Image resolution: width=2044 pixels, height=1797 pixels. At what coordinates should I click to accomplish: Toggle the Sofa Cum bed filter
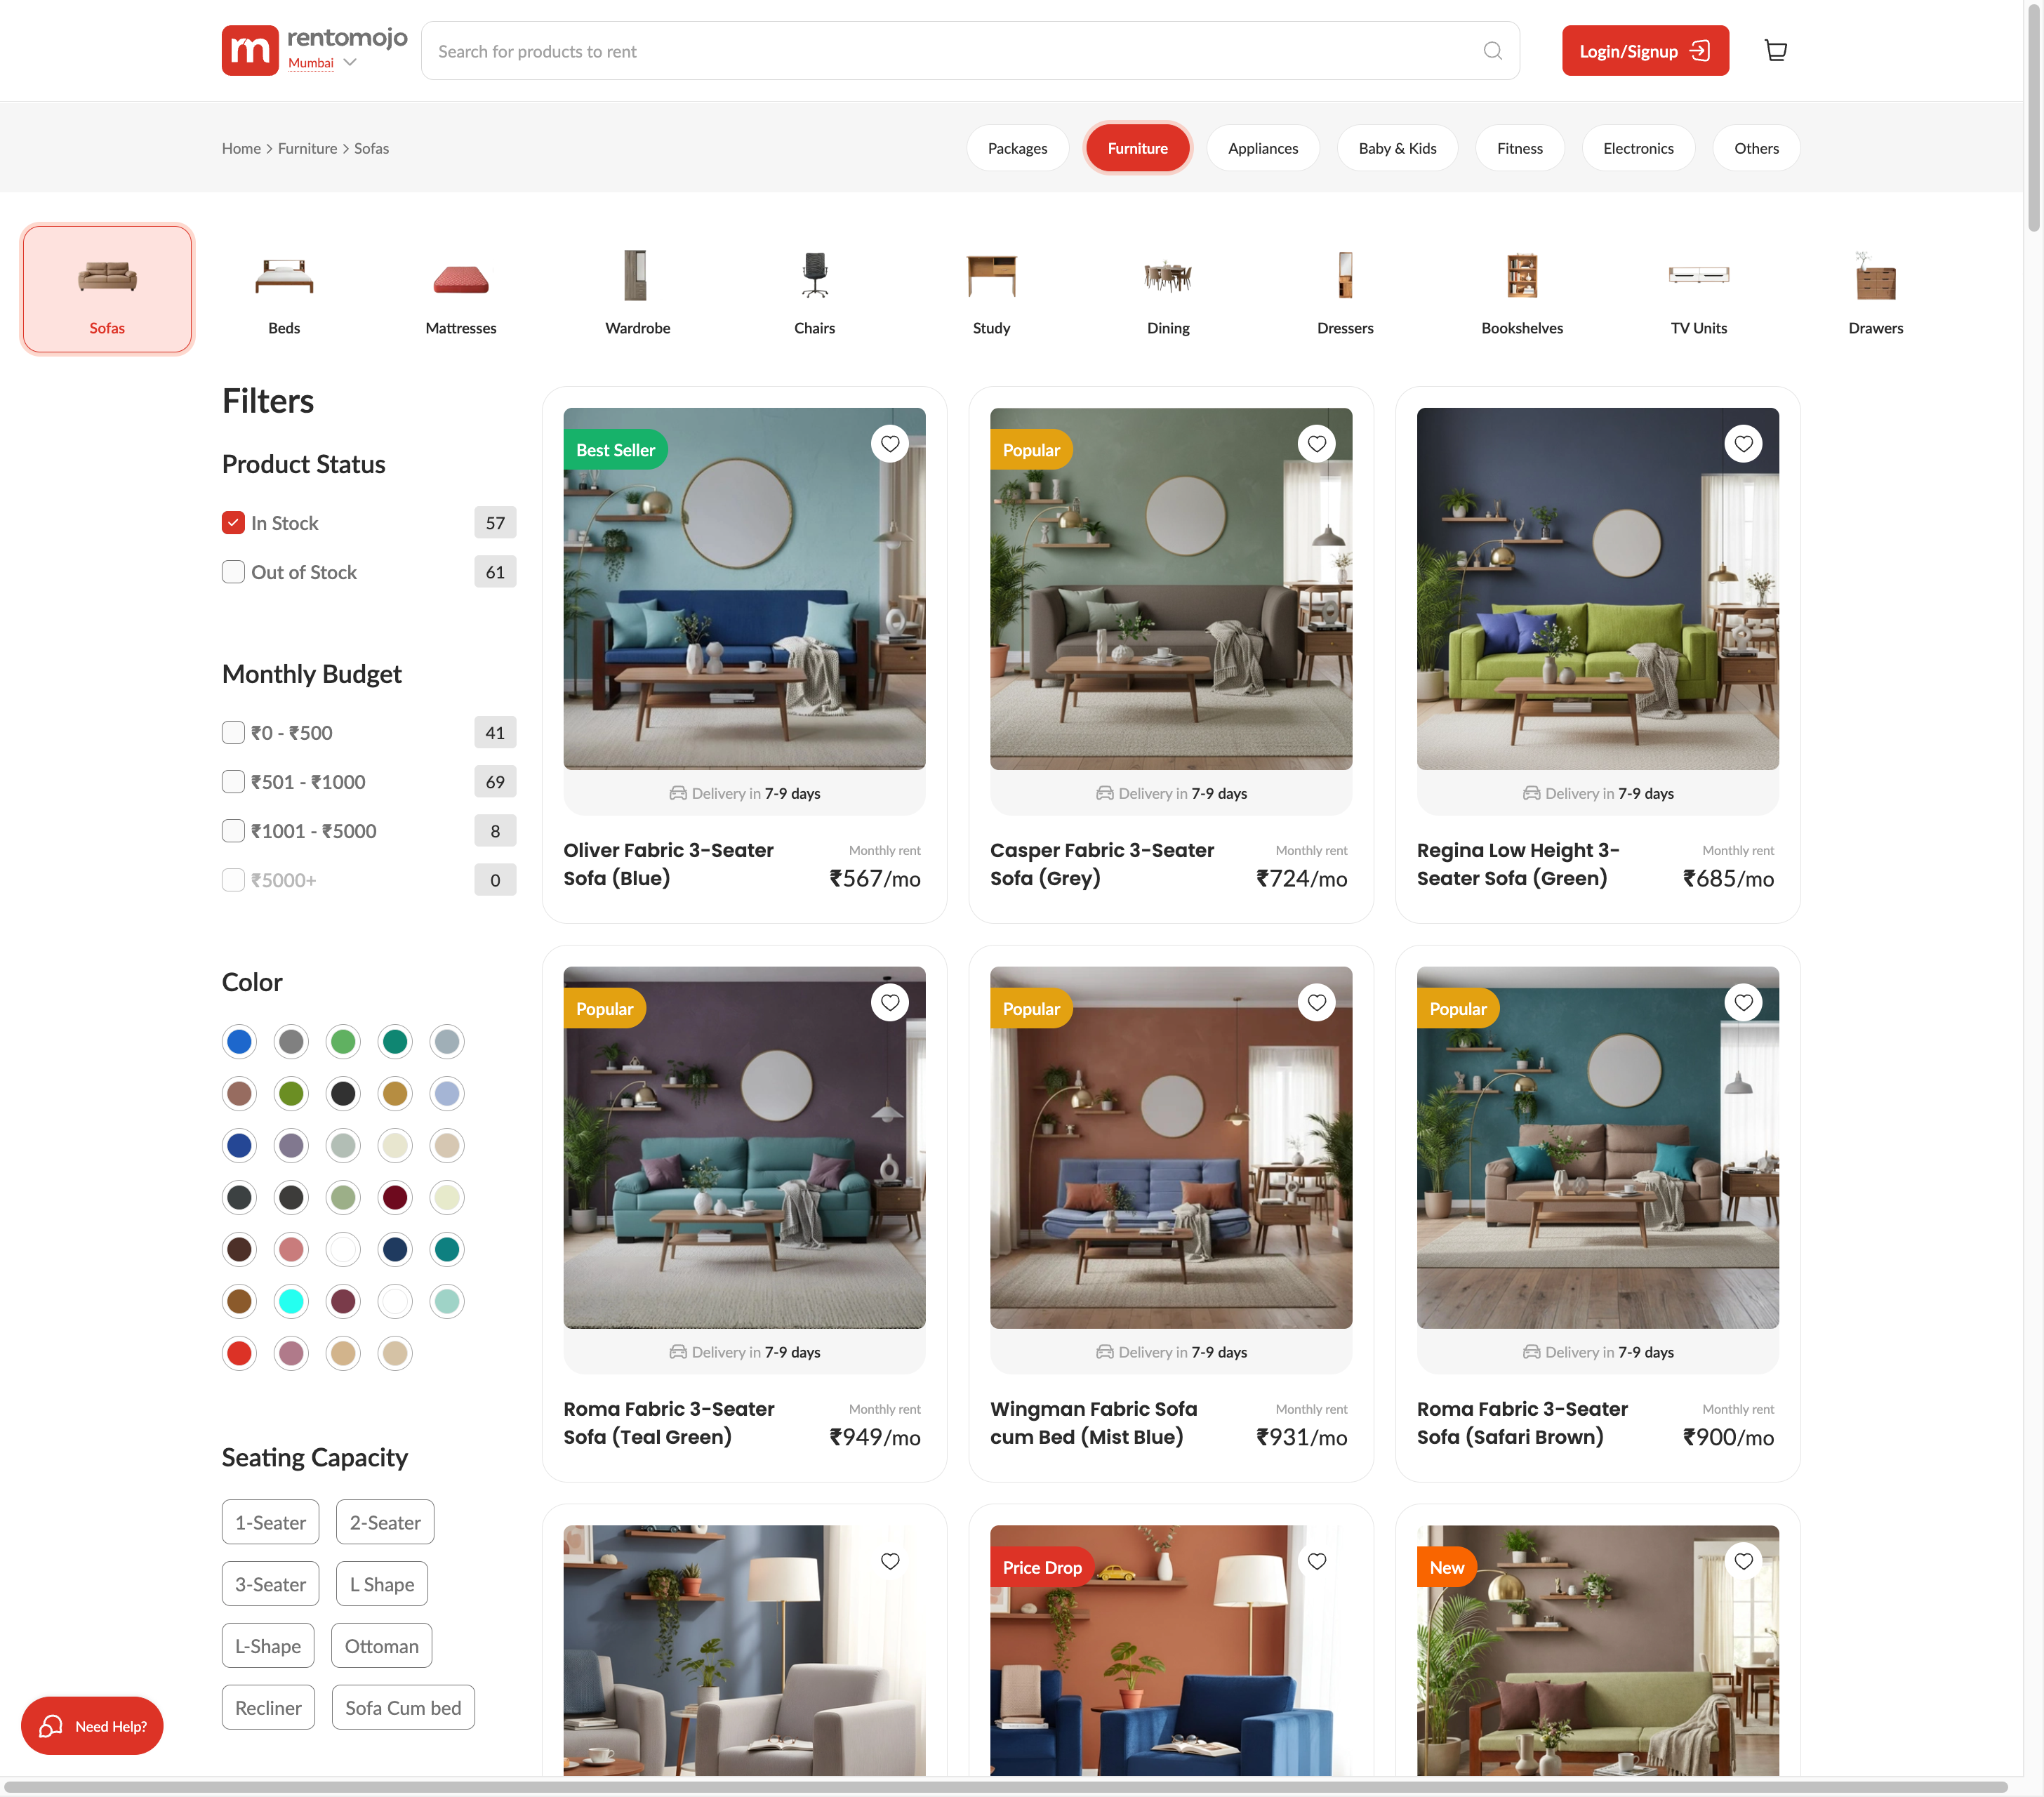point(403,1708)
